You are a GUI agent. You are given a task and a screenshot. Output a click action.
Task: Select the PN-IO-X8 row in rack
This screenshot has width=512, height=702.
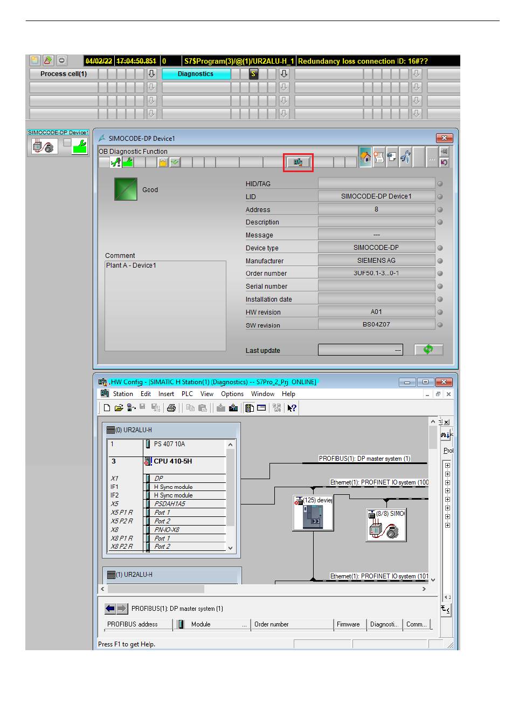pos(167,530)
